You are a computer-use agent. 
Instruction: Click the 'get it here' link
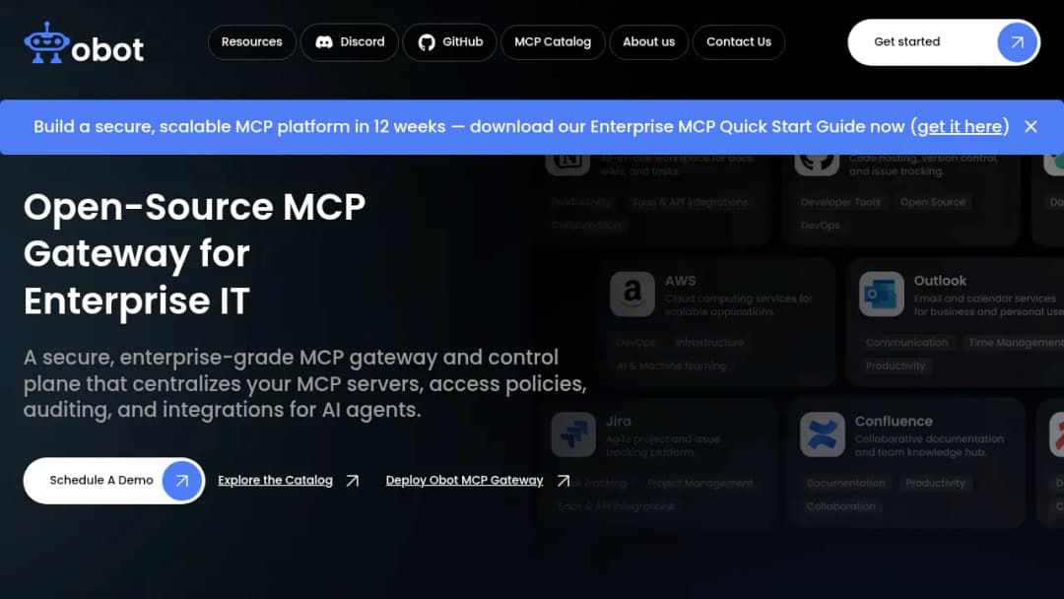pos(960,127)
